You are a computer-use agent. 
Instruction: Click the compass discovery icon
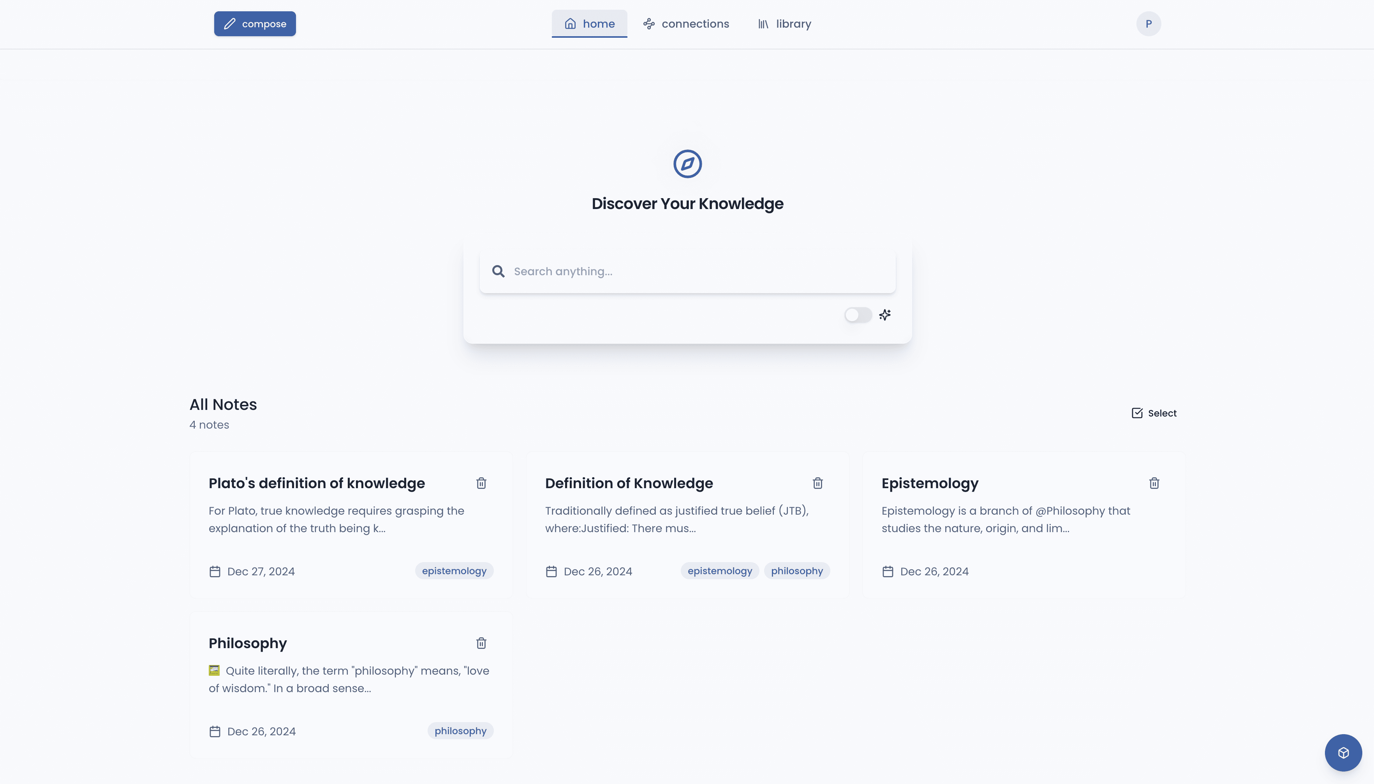point(687,163)
